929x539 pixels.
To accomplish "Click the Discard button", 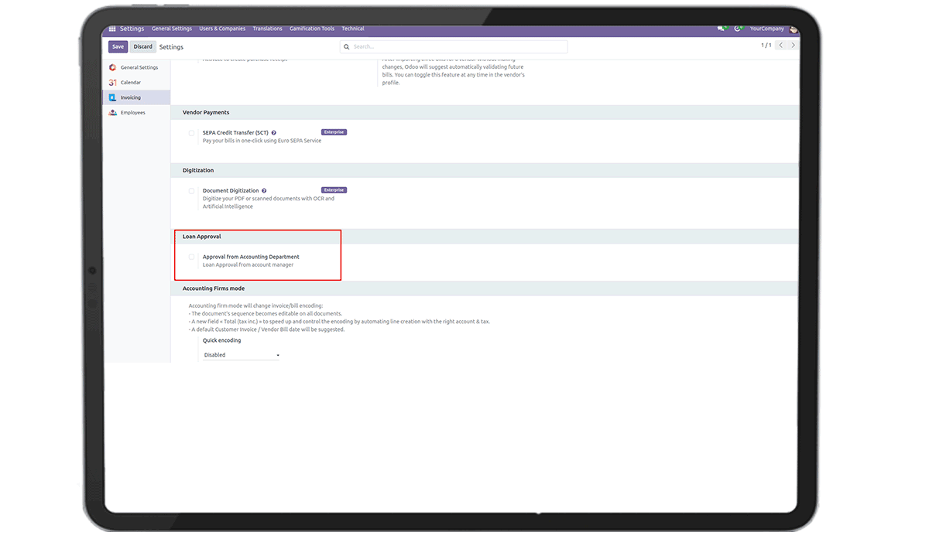I will [142, 46].
